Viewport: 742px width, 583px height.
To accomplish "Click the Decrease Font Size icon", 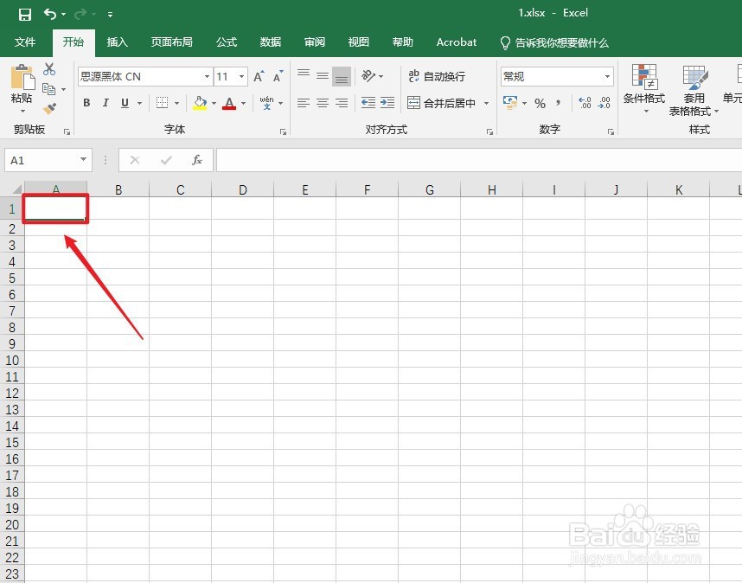I will (278, 76).
